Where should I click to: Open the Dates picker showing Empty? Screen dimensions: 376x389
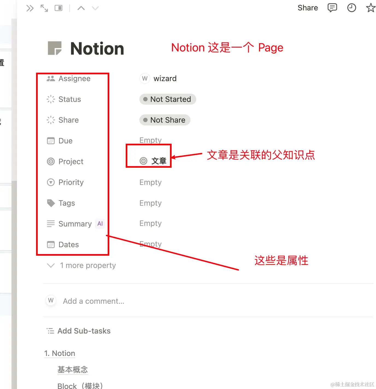point(151,244)
